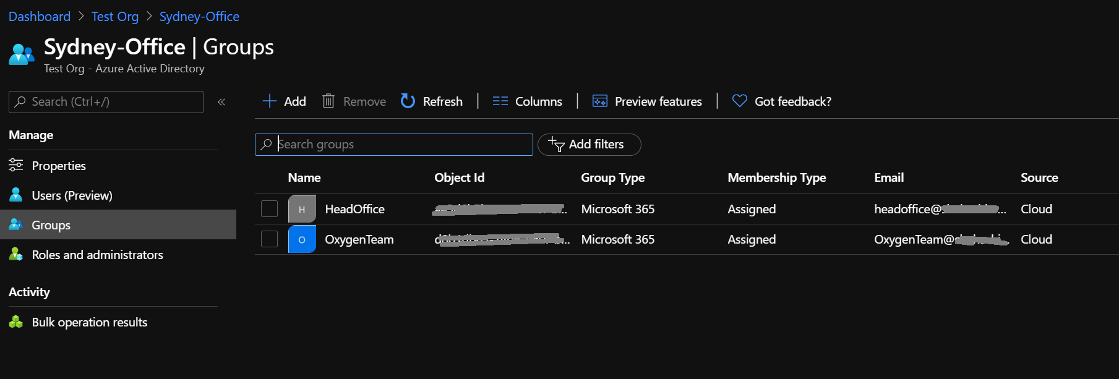Select the OxygenTeam row checkbox

click(x=269, y=239)
